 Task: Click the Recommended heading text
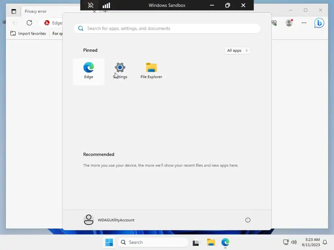tap(99, 154)
